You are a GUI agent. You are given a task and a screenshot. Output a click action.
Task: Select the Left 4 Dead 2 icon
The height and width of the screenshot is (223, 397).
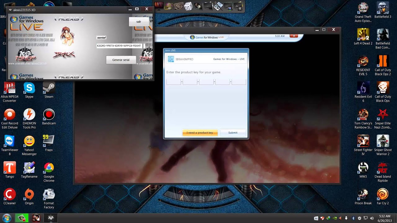point(363,35)
